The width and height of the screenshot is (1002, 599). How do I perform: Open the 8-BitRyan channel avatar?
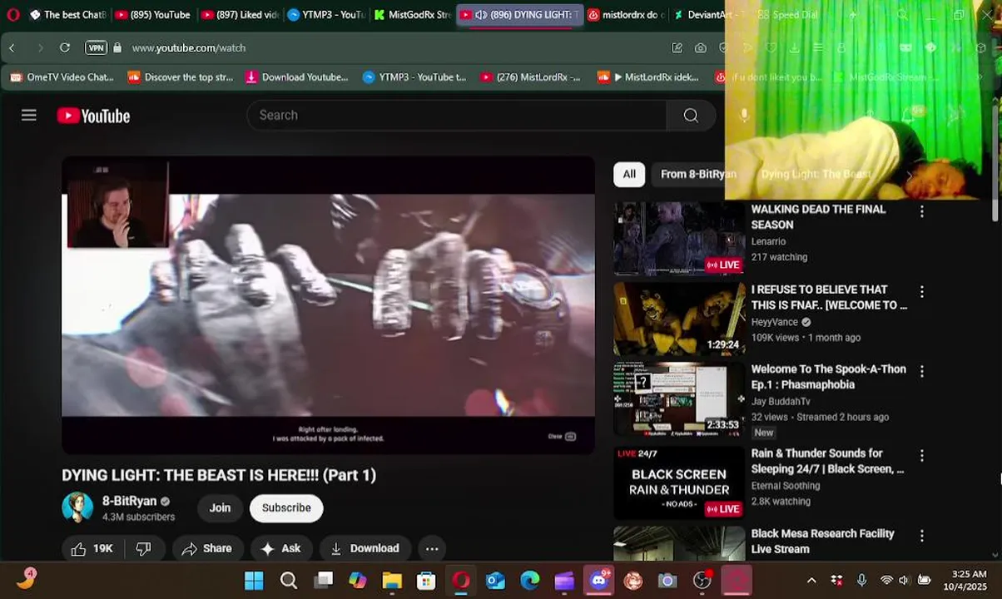pos(77,507)
